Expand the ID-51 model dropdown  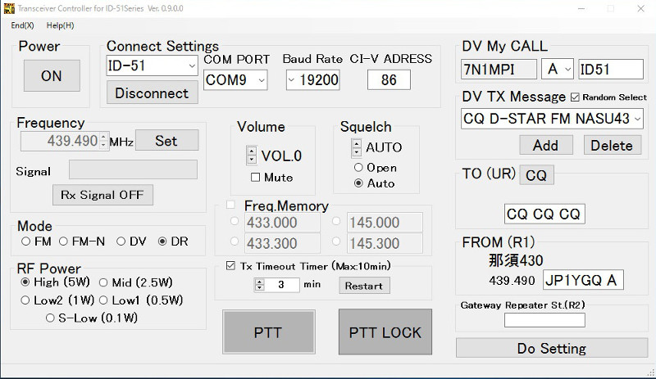tap(192, 66)
